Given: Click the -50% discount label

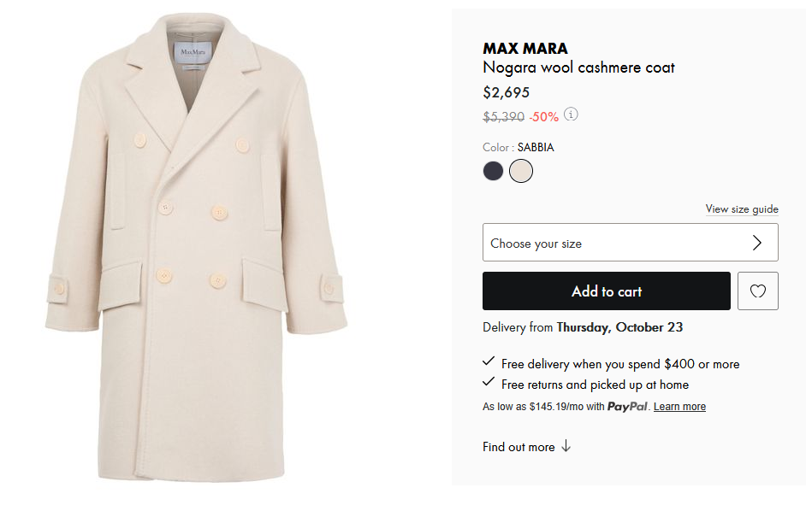Looking at the screenshot, I should point(543,116).
